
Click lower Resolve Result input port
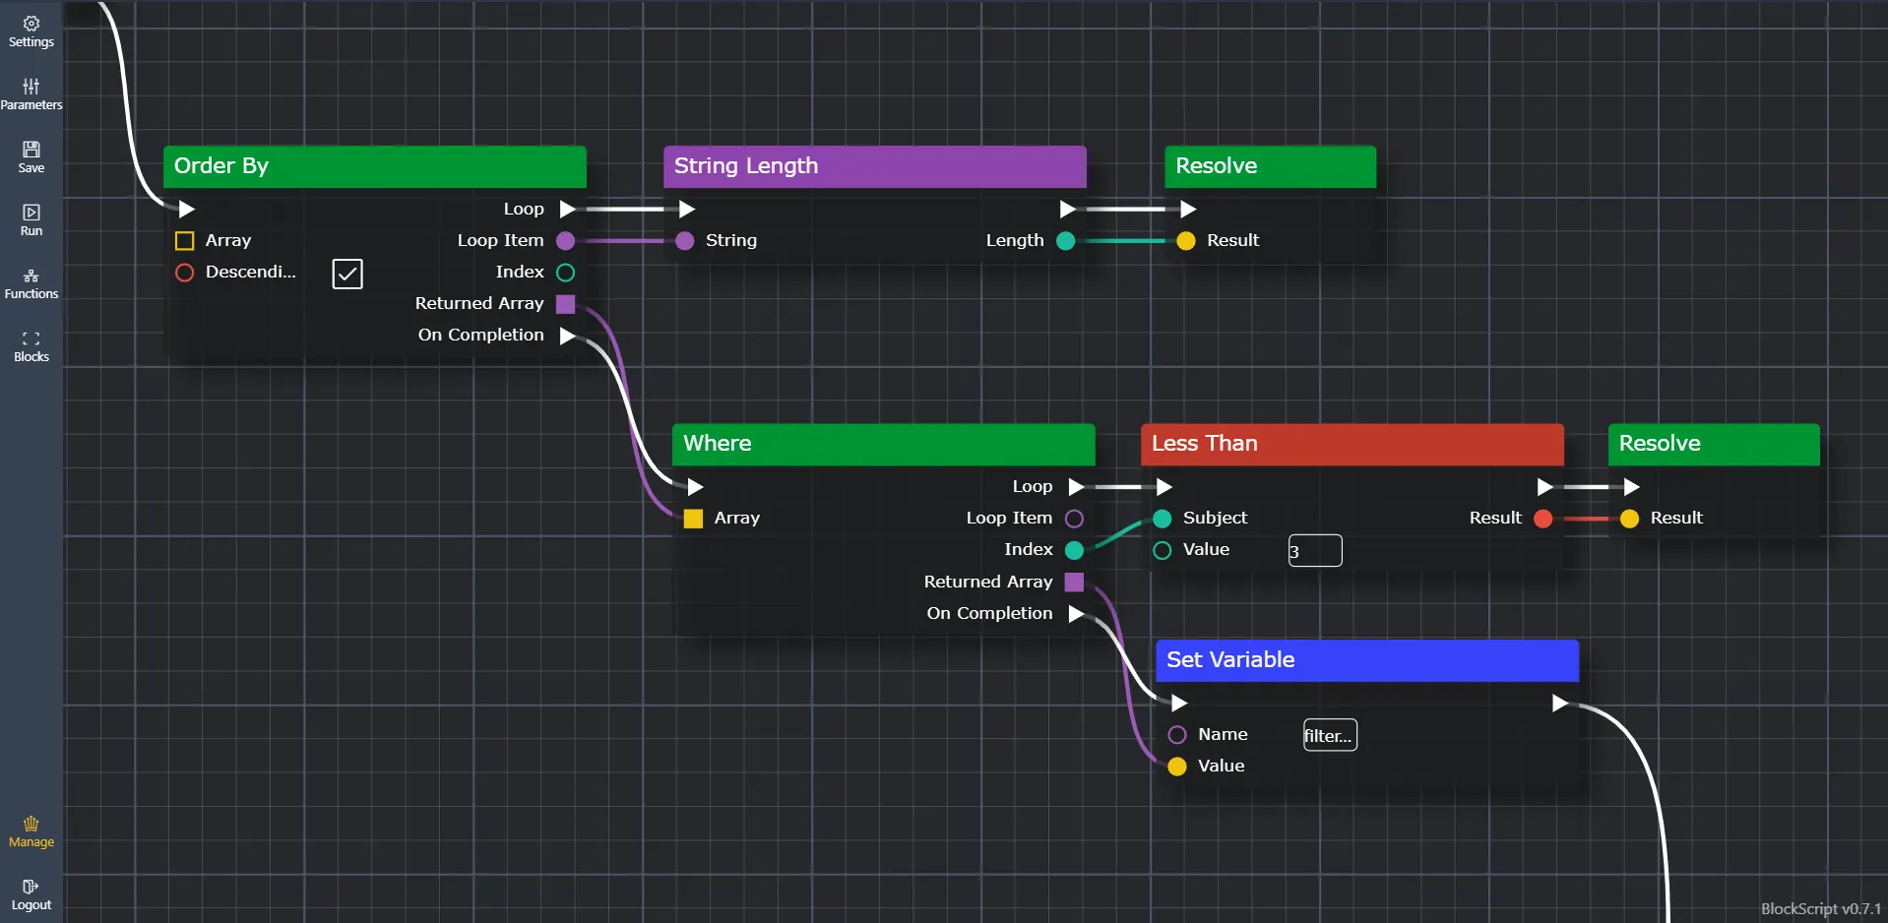pyautogui.click(x=1630, y=519)
